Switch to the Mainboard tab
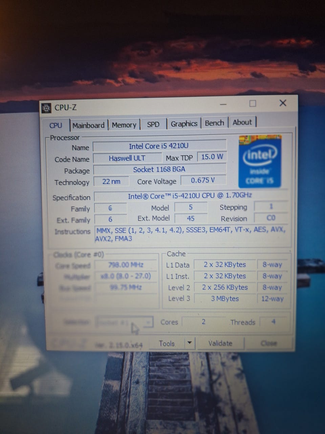This screenshot has width=325, height=434. (89, 125)
